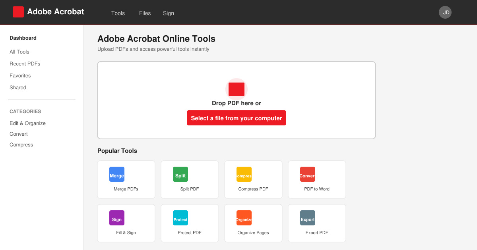Open Recent PDFs in sidebar

click(25, 64)
